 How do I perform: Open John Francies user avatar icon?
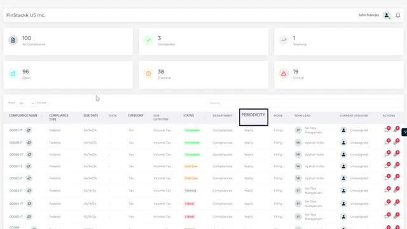pos(387,15)
